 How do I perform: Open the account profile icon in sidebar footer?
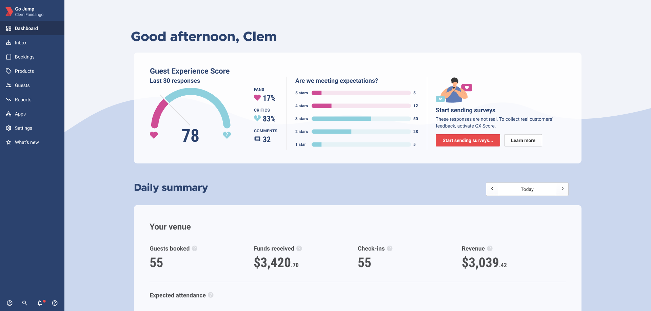9,303
